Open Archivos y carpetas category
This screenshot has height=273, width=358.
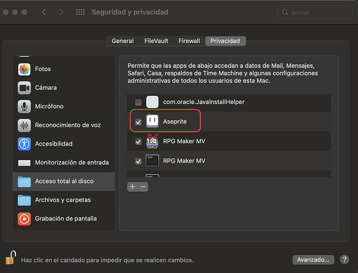64,200
